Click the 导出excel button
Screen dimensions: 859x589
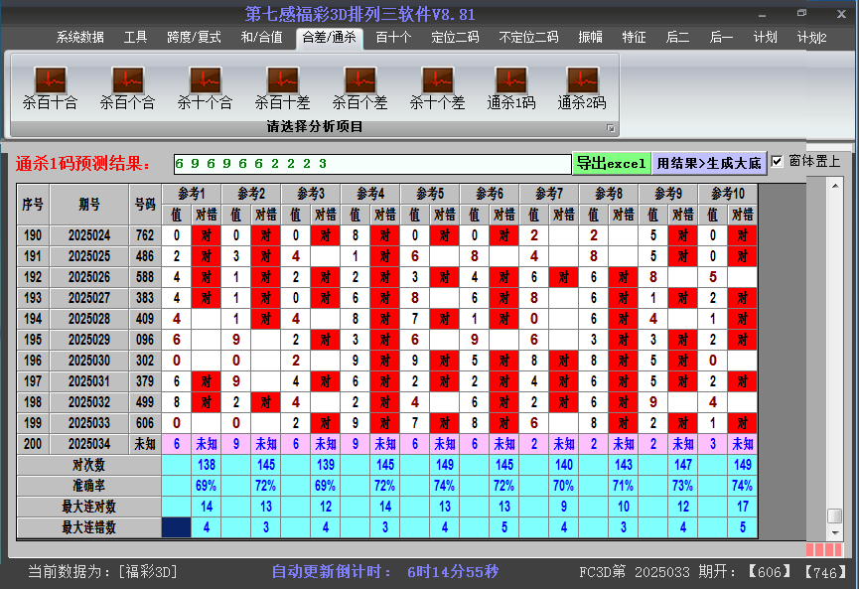612,163
